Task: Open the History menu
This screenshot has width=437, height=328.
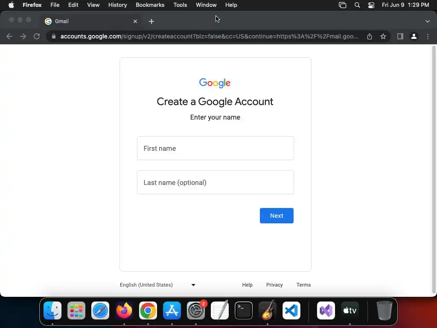Action: click(x=118, y=5)
